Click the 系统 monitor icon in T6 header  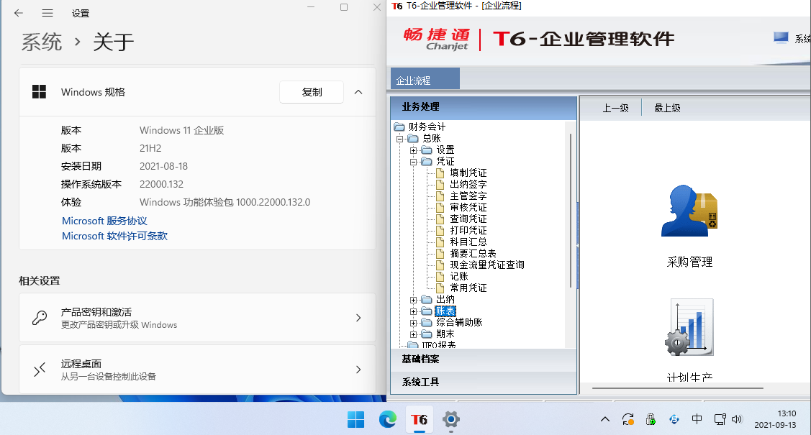click(781, 37)
